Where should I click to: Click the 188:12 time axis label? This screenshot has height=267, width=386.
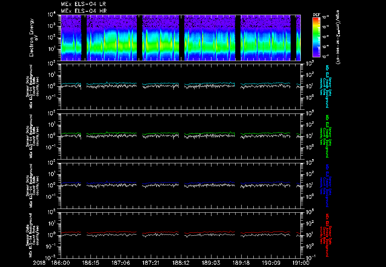(x=181, y=263)
